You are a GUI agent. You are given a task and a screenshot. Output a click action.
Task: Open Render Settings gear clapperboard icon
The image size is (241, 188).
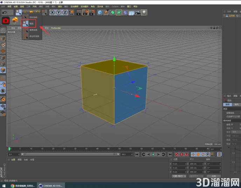[92, 13]
